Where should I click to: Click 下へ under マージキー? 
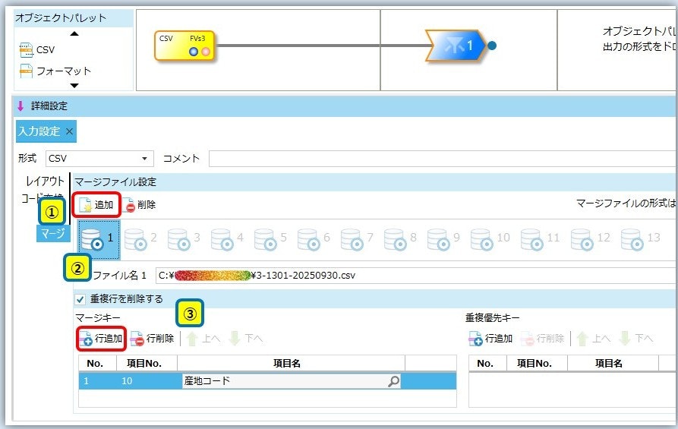pyautogui.click(x=245, y=338)
